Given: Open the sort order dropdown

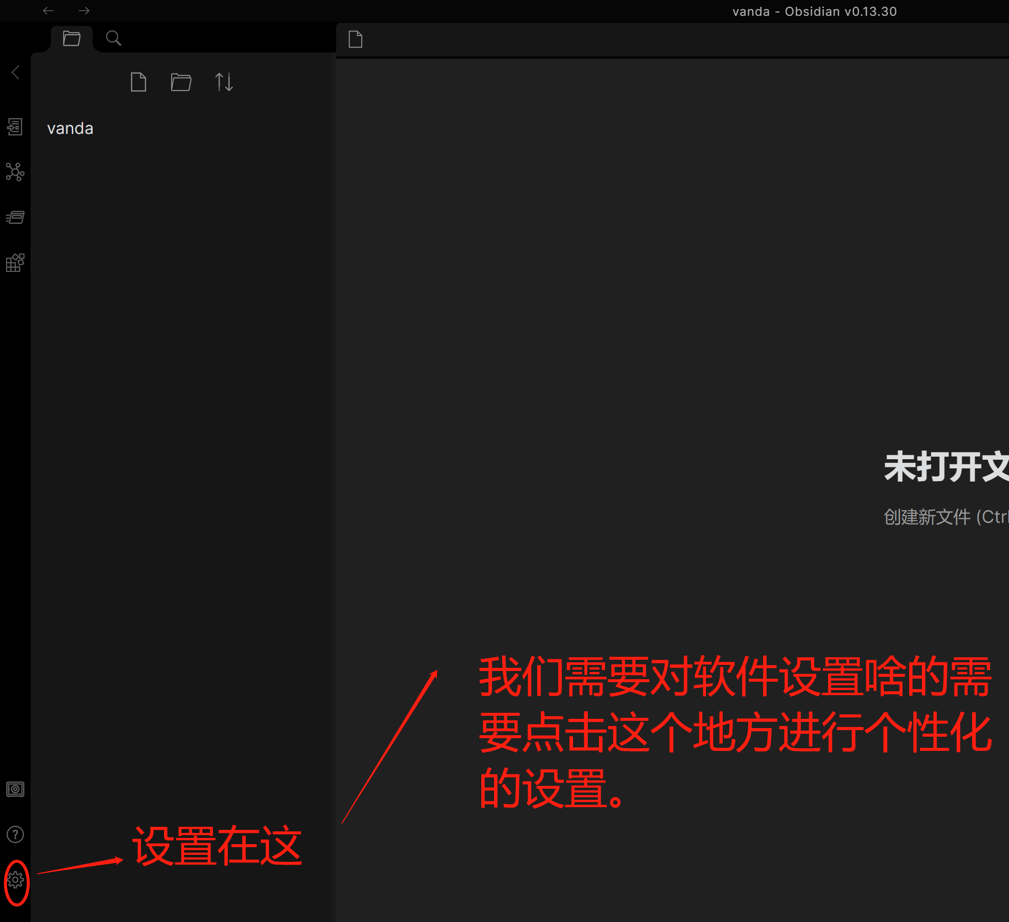Looking at the screenshot, I should pyautogui.click(x=224, y=82).
